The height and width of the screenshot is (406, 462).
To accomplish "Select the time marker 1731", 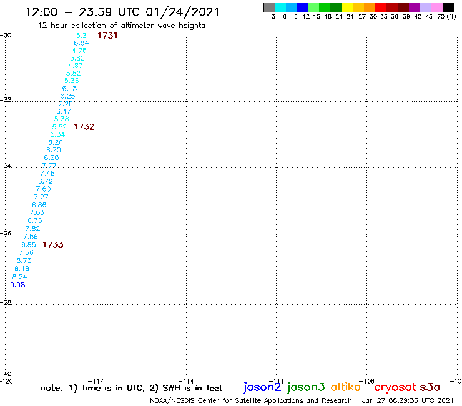I will point(107,36).
